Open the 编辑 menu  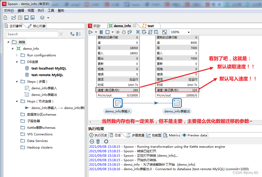(21, 11)
